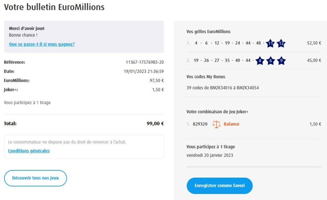Click the draw date vendredi 20 janvier 2023

[210, 155]
